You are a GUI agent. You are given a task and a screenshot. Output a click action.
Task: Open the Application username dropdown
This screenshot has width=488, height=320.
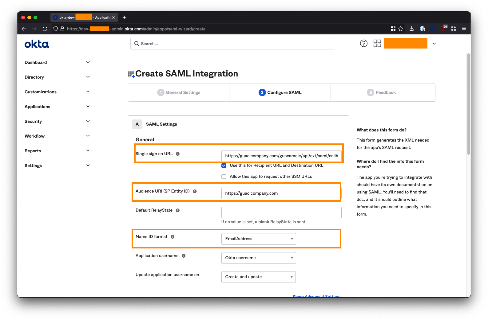[x=259, y=258]
